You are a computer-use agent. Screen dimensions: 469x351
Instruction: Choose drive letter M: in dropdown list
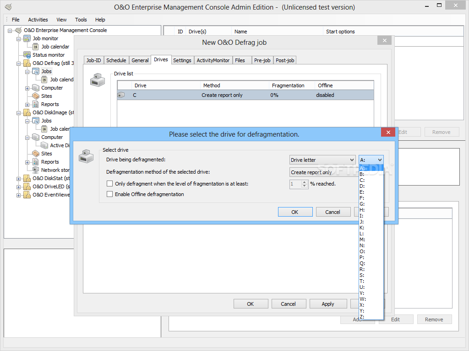(371, 239)
